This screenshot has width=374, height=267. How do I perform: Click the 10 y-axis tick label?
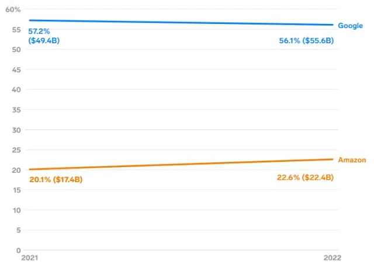(17, 210)
